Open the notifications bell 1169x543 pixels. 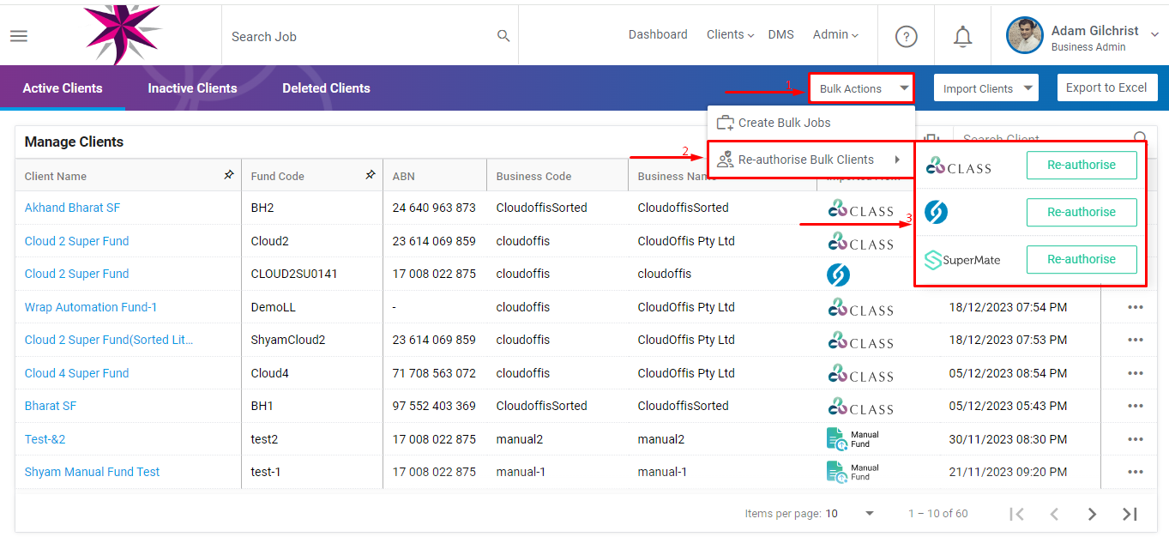coord(963,36)
